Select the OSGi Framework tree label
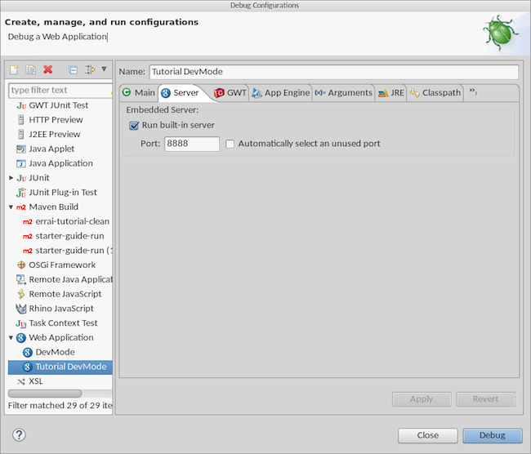Image resolution: width=531 pixels, height=454 pixels. point(62,265)
